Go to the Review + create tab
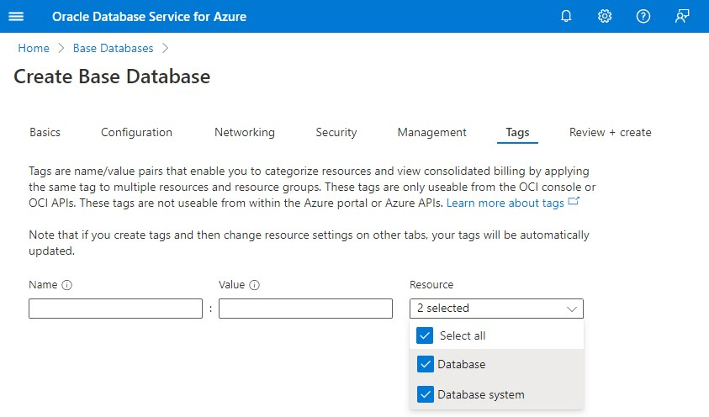 610,132
